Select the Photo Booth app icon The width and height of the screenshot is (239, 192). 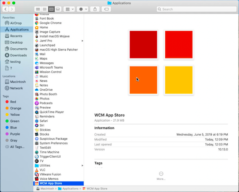click(36, 94)
